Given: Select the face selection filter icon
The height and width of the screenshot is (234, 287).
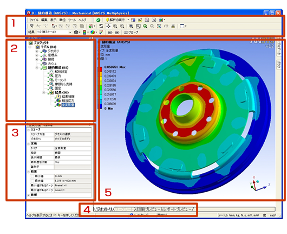Looking at the screenshot, I should pyautogui.click(x=75, y=26).
